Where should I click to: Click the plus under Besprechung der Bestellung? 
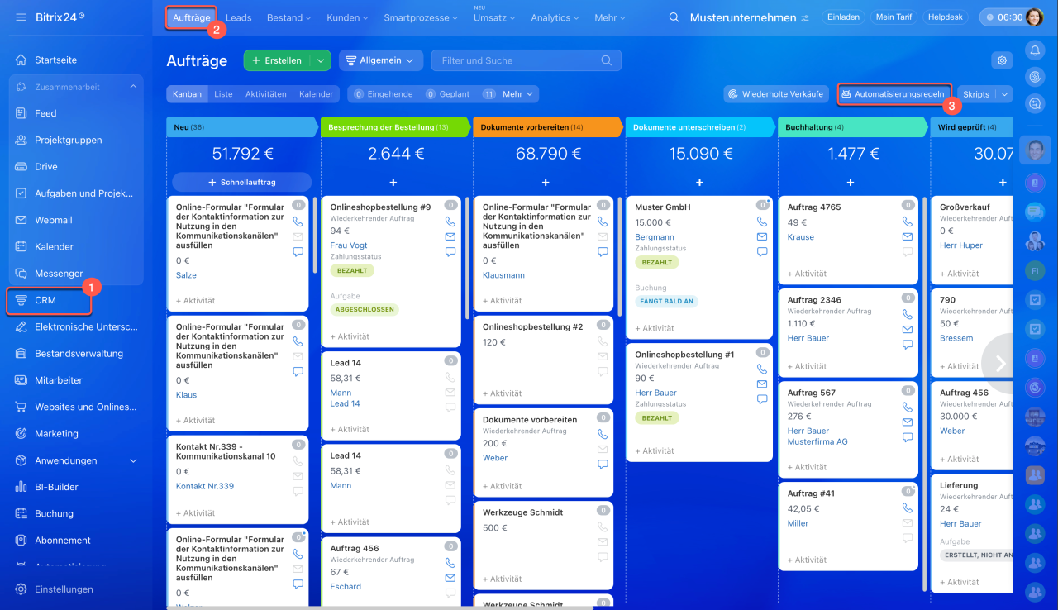[x=393, y=183]
